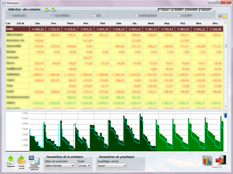This screenshot has height=174, width=233.
Task: Click the table scrollbar down arrow
Action: [x=225, y=107]
